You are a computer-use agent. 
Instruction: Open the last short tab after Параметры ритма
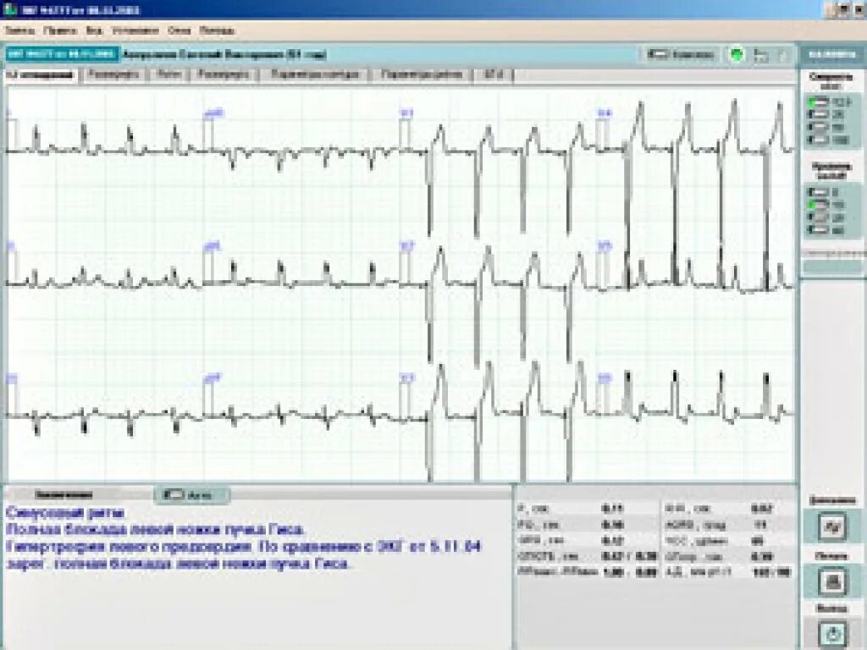(x=494, y=74)
